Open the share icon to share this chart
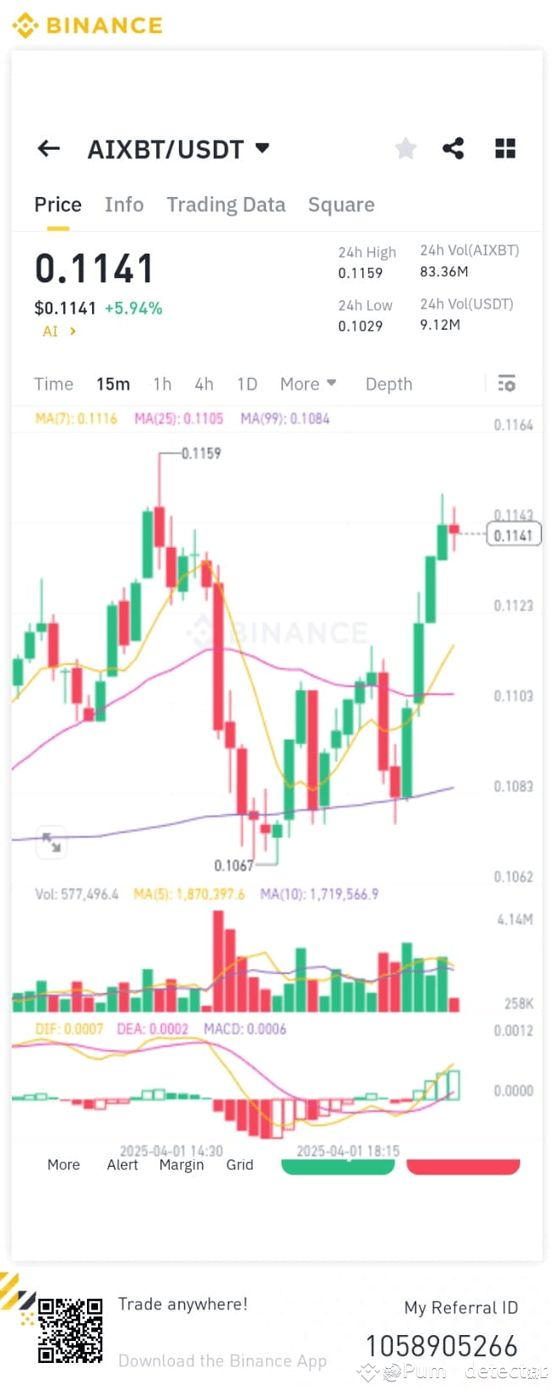 click(x=454, y=148)
